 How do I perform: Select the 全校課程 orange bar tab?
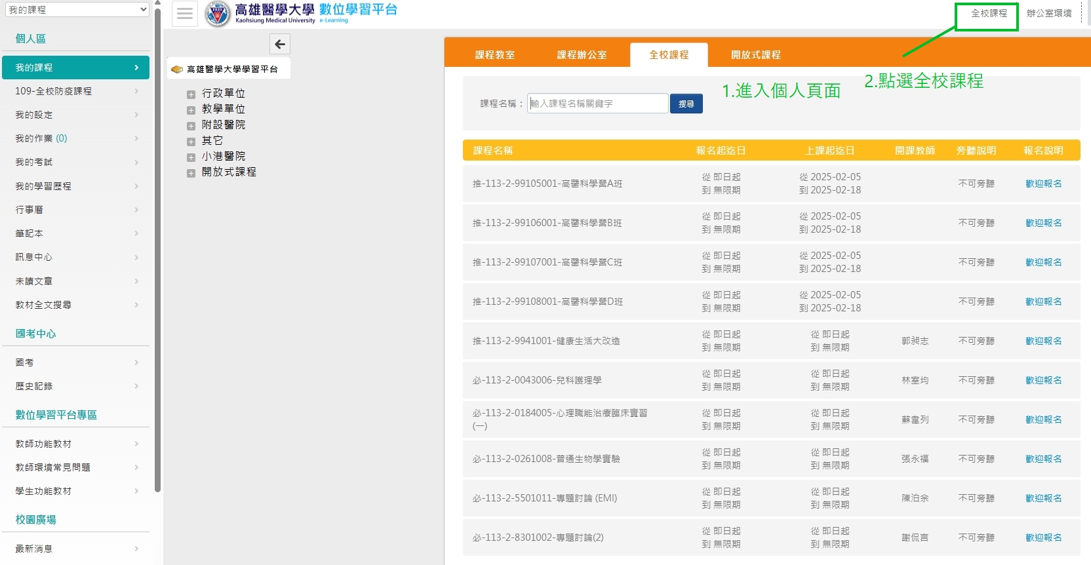coord(669,55)
